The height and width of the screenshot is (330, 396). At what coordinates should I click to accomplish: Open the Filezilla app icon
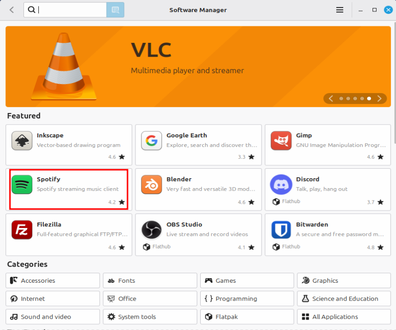[x=22, y=229]
